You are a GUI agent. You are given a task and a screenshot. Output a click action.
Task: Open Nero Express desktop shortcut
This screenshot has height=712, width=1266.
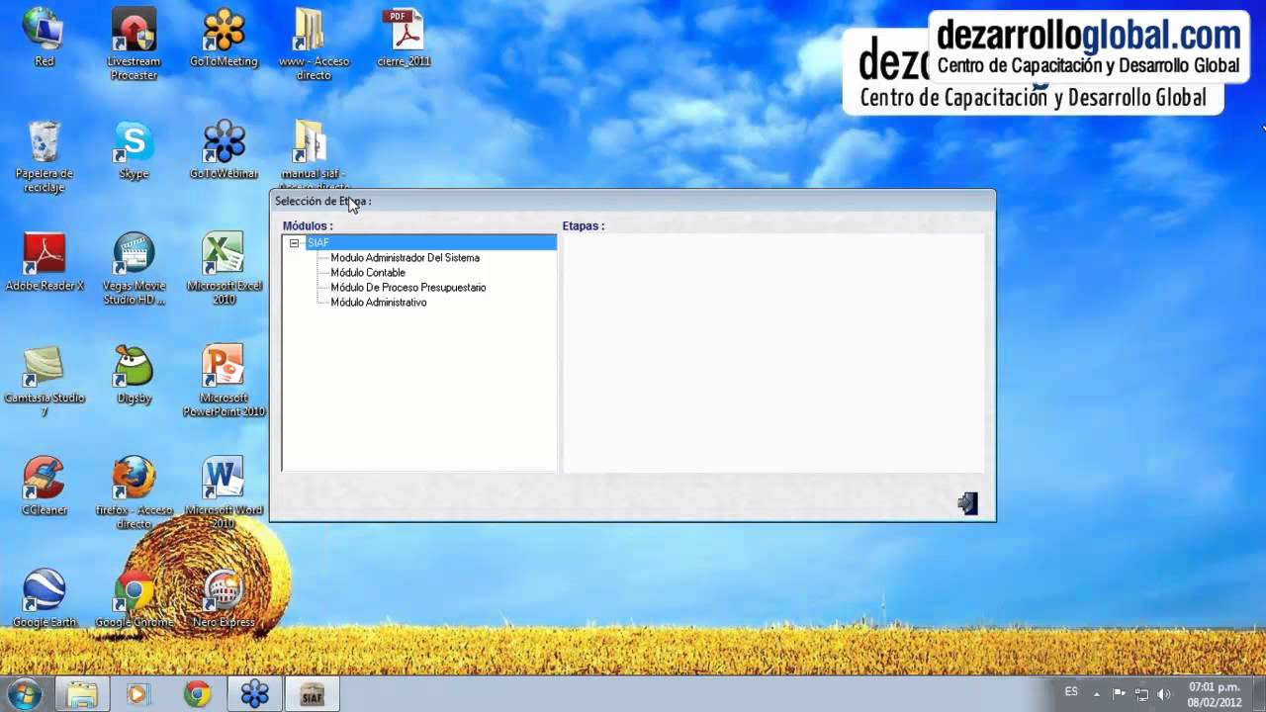(224, 598)
